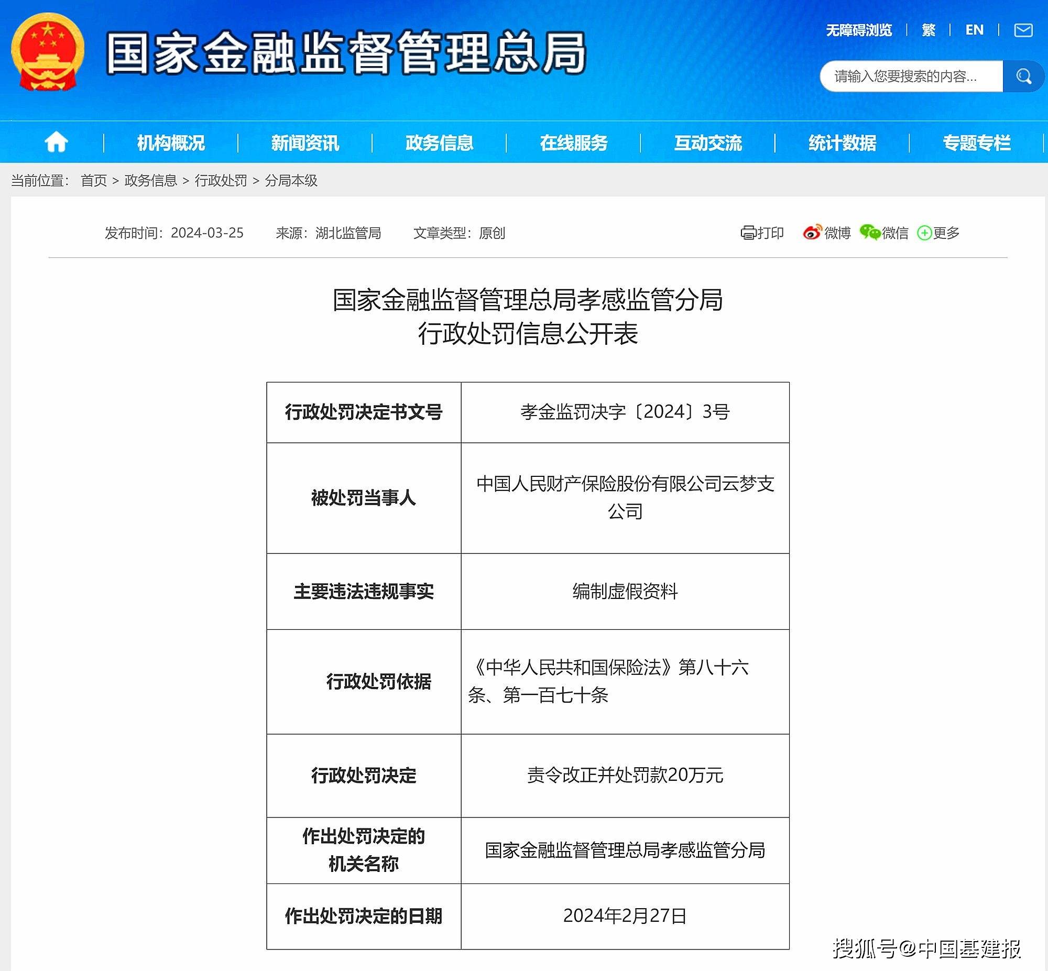Screen dimensions: 1048x971
Task: Go to 行政处罚 breadcrumb
Action: point(221,181)
